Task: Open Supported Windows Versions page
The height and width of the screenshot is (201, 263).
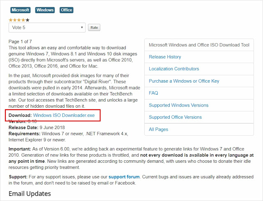Action: (x=179, y=105)
